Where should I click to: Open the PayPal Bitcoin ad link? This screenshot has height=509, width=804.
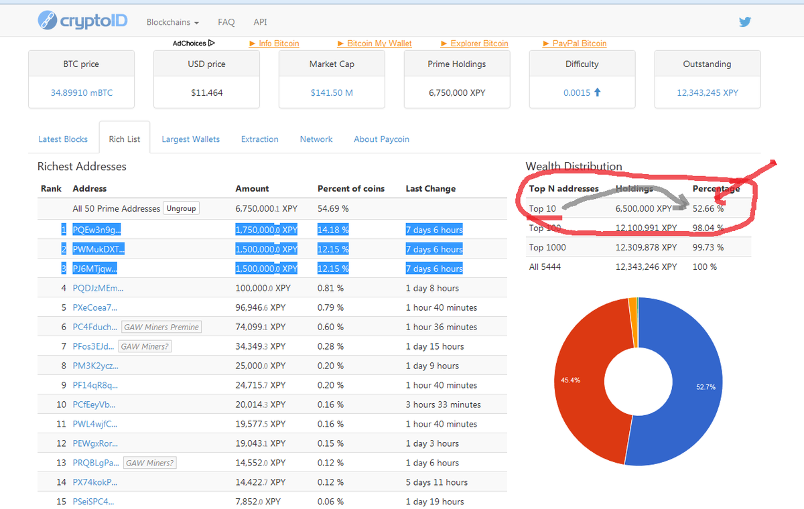pyautogui.click(x=575, y=44)
